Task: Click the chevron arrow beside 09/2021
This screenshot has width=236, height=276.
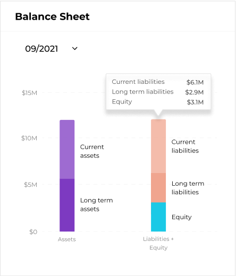Action: 75,48
